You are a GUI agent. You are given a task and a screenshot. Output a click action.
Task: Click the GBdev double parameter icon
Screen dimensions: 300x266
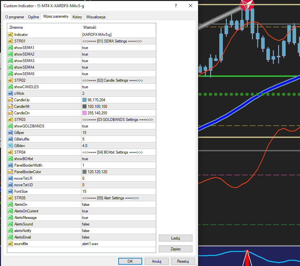coord(10,146)
